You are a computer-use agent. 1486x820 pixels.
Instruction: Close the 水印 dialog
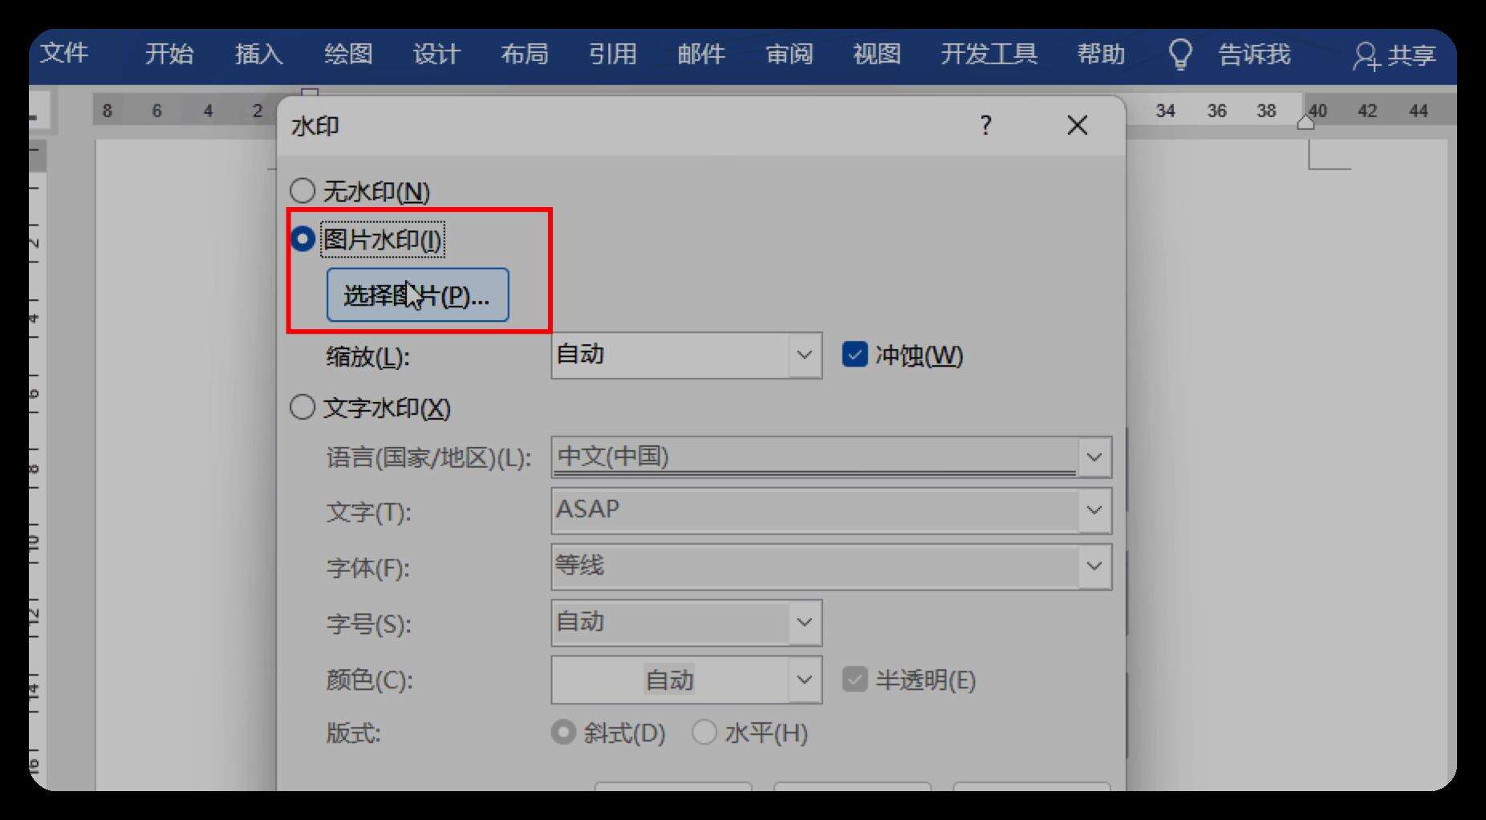point(1078,125)
